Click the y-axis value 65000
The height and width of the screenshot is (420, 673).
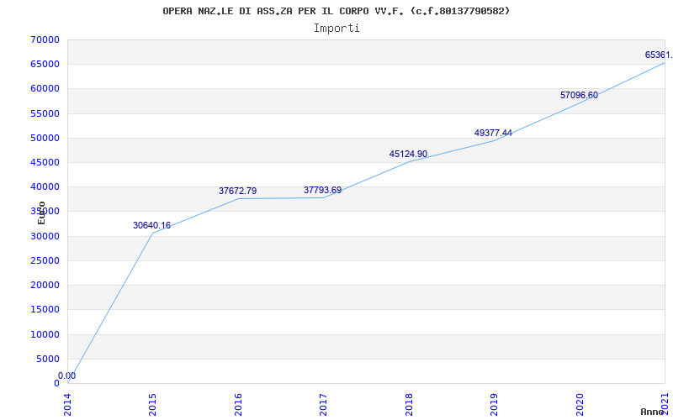(x=45, y=65)
